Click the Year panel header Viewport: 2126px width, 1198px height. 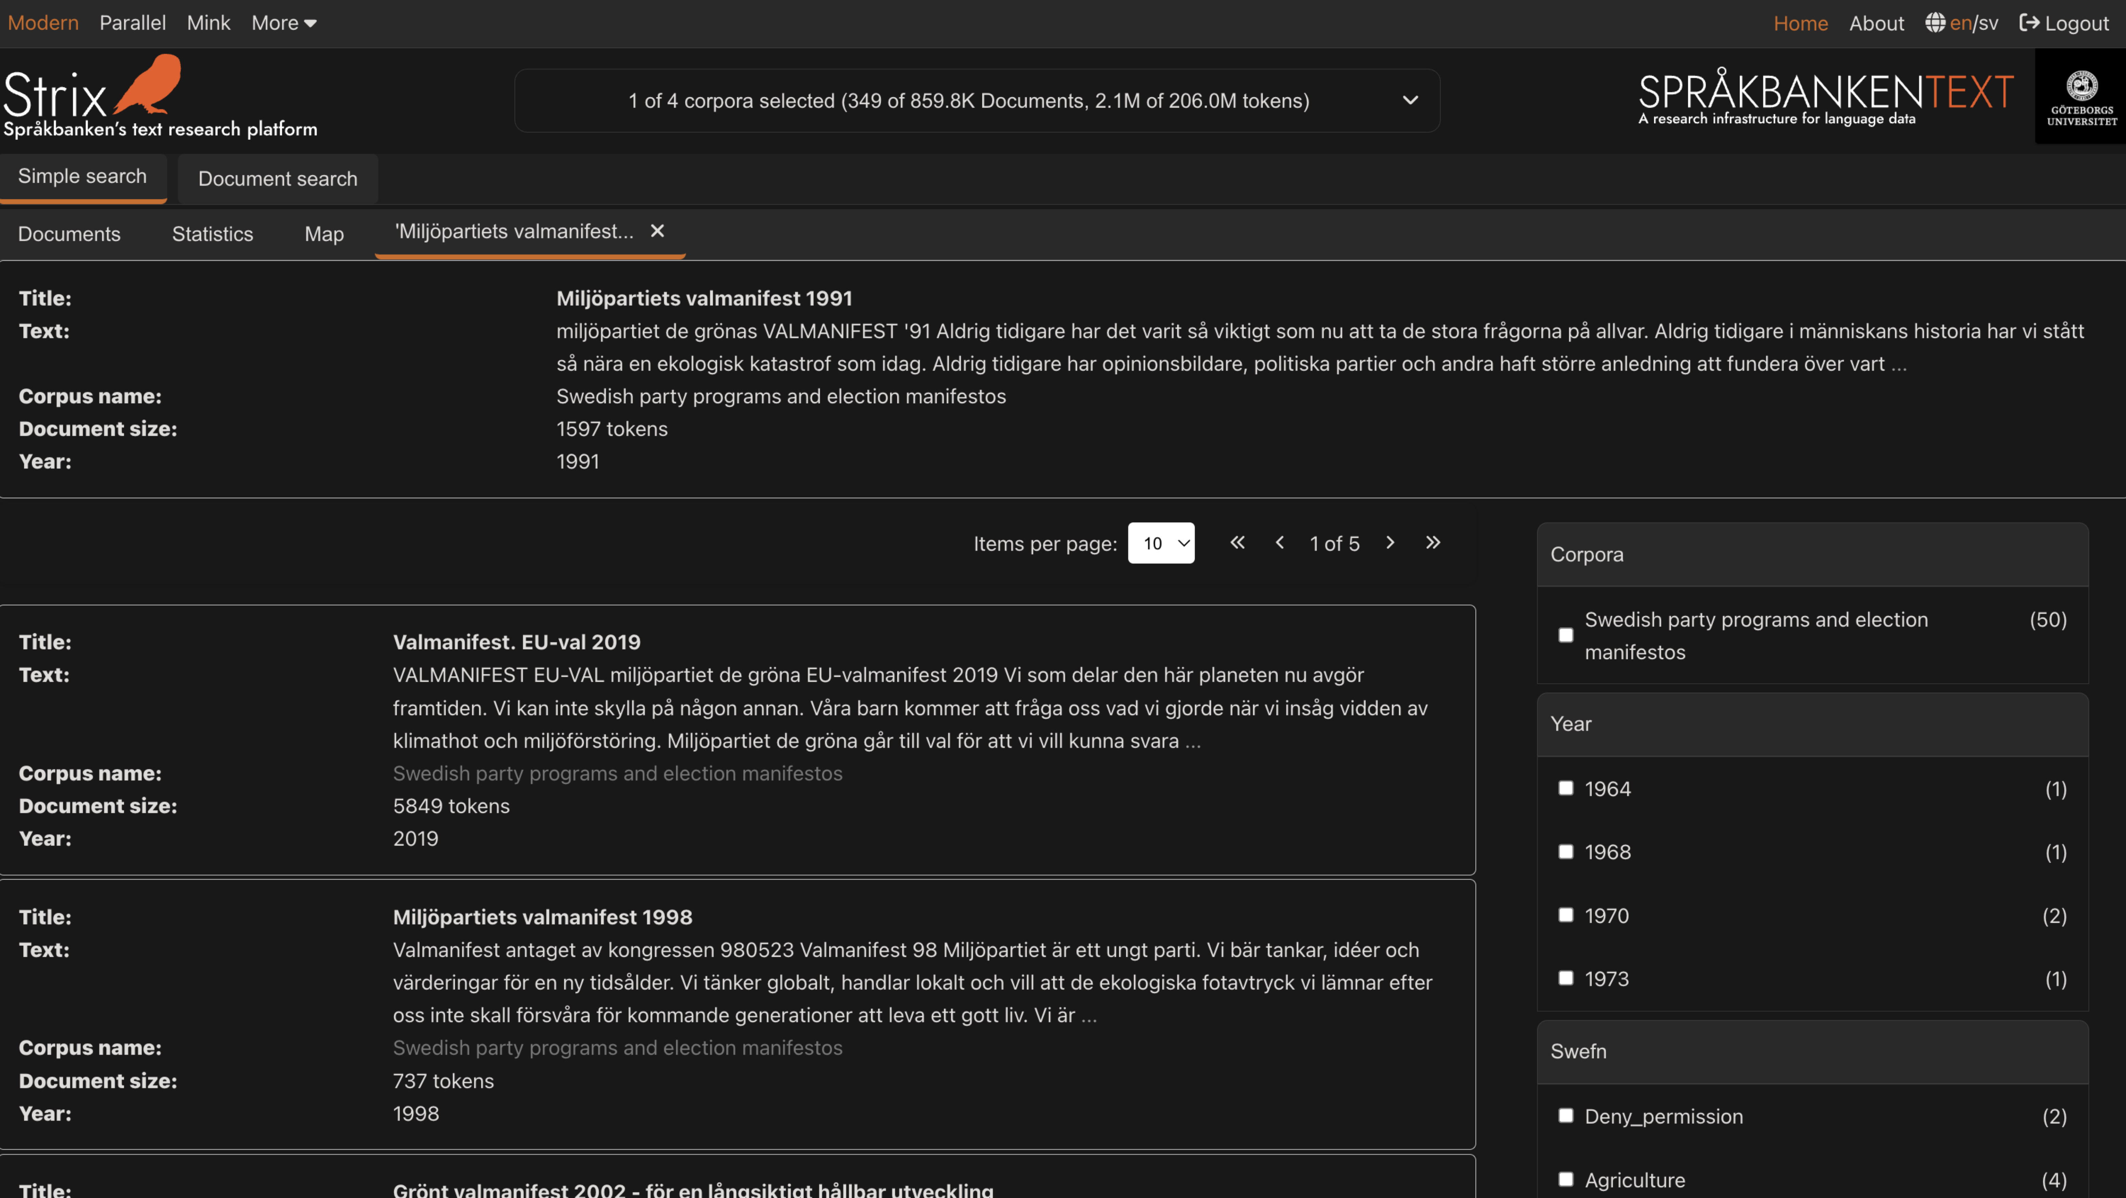tap(1812, 725)
